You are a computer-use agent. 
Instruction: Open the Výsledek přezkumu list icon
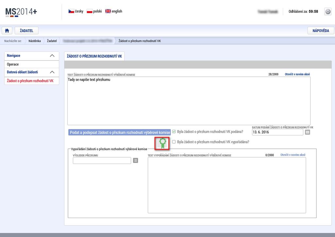(x=135, y=160)
